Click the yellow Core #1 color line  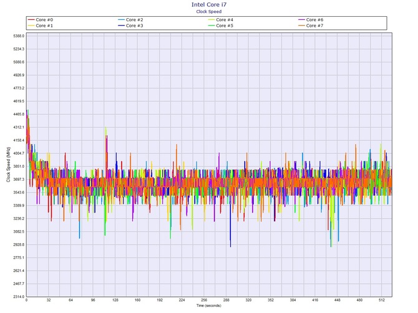pos(31,26)
